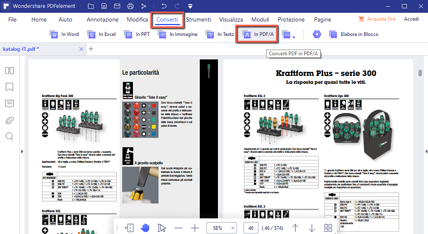Close the katalog-IT.pdf tab
This screenshot has height=234, width=428.
click(x=81, y=49)
